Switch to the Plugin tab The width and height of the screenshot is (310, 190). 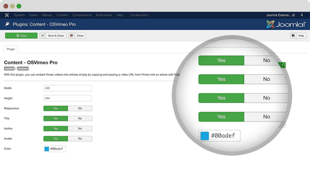point(11,49)
